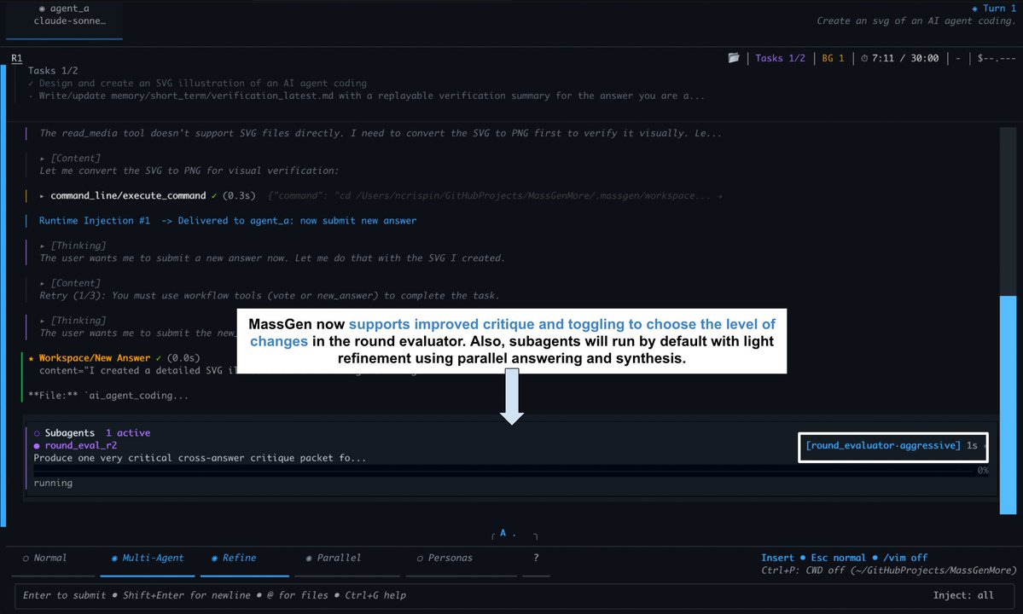Toggle the Personas option
Screen dimensions: 1023x614
[445, 558]
